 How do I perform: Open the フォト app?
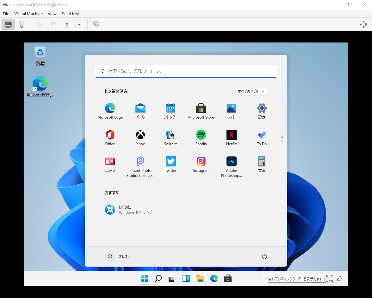[x=232, y=111]
